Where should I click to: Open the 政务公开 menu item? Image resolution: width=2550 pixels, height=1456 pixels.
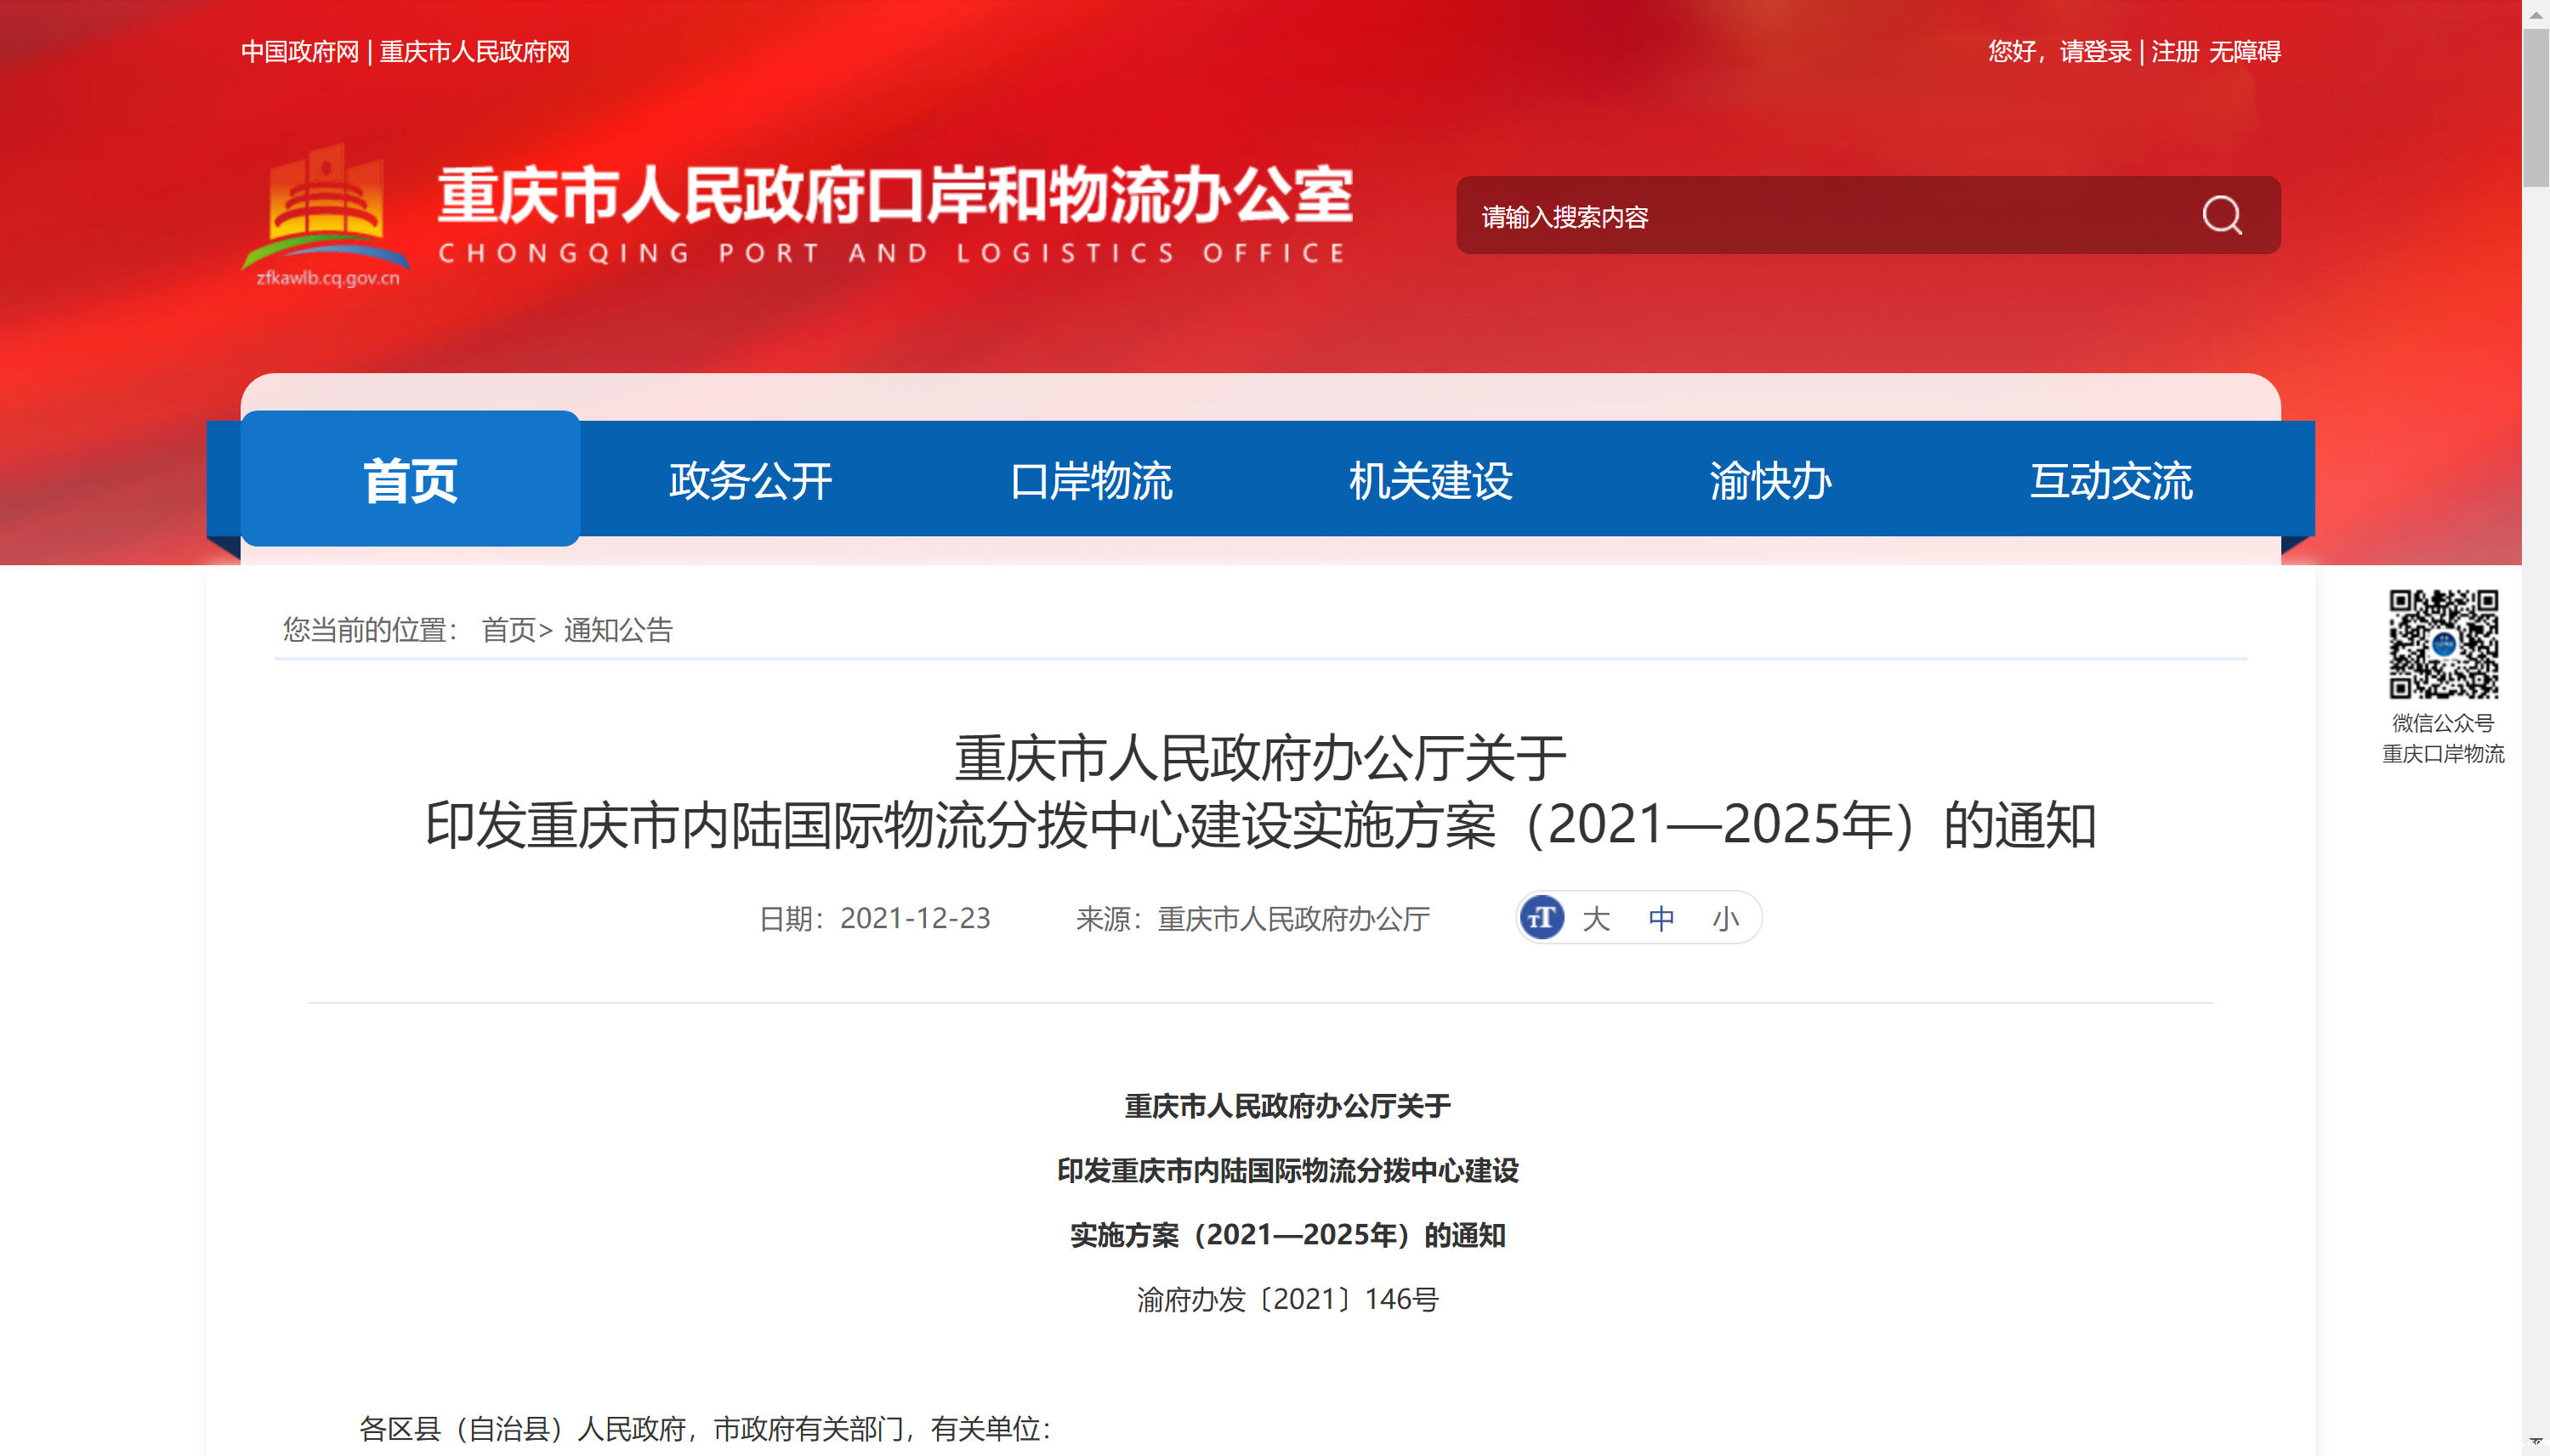(x=750, y=480)
